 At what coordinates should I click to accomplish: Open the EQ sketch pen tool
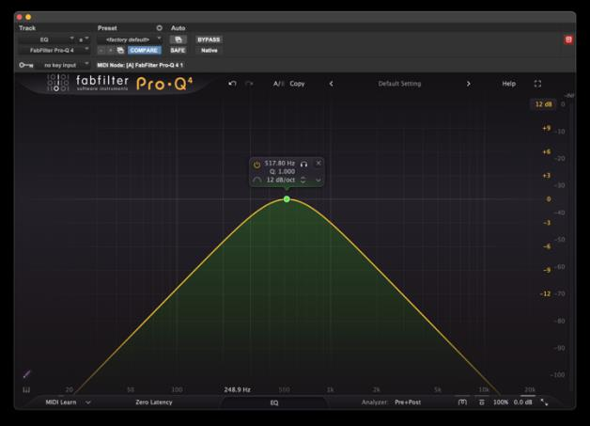pyautogui.click(x=26, y=374)
